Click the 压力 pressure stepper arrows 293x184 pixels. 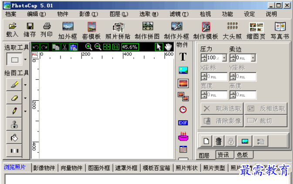(204, 58)
